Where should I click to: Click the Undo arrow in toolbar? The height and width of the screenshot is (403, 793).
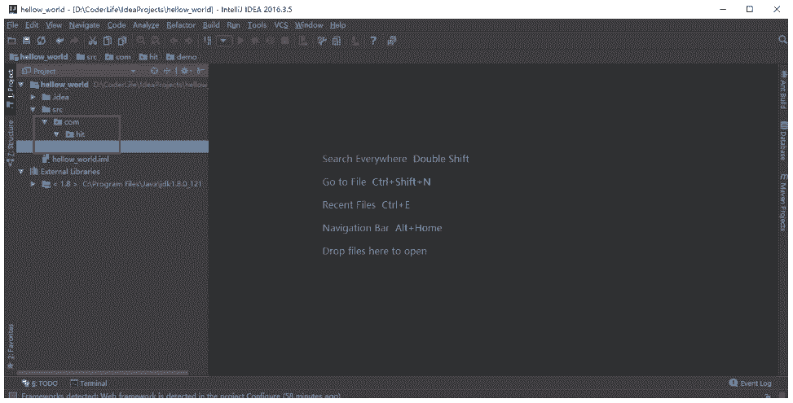(x=59, y=40)
